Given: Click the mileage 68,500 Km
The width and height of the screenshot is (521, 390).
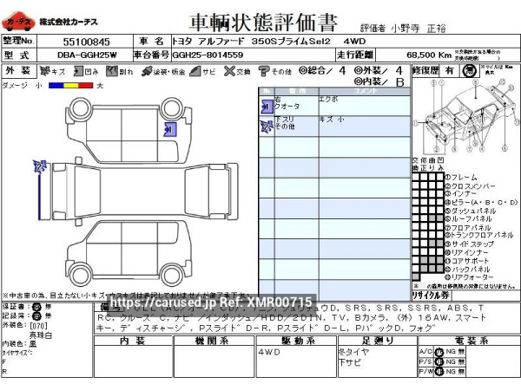Looking at the screenshot, I should 429,55.
